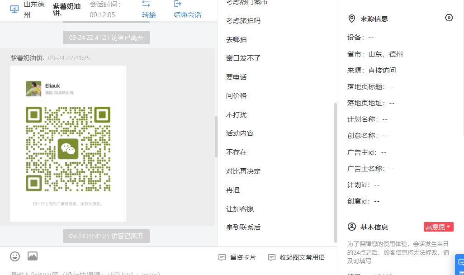This screenshot has height=275, width=464.
Task: Click the 广告主名称 row
Action: (x=371, y=169)
